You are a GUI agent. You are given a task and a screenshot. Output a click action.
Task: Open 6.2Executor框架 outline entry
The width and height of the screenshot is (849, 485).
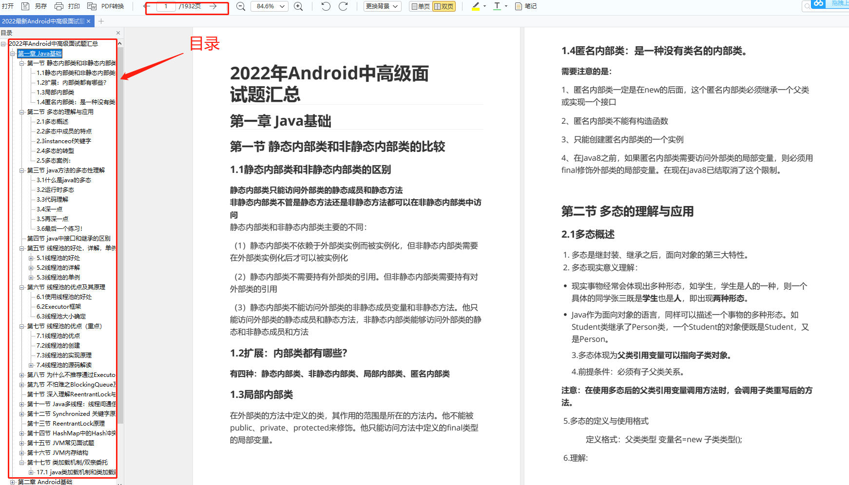(59, 307)
